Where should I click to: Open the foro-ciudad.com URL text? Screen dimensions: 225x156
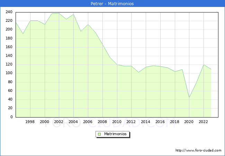(x=198, y=150)
